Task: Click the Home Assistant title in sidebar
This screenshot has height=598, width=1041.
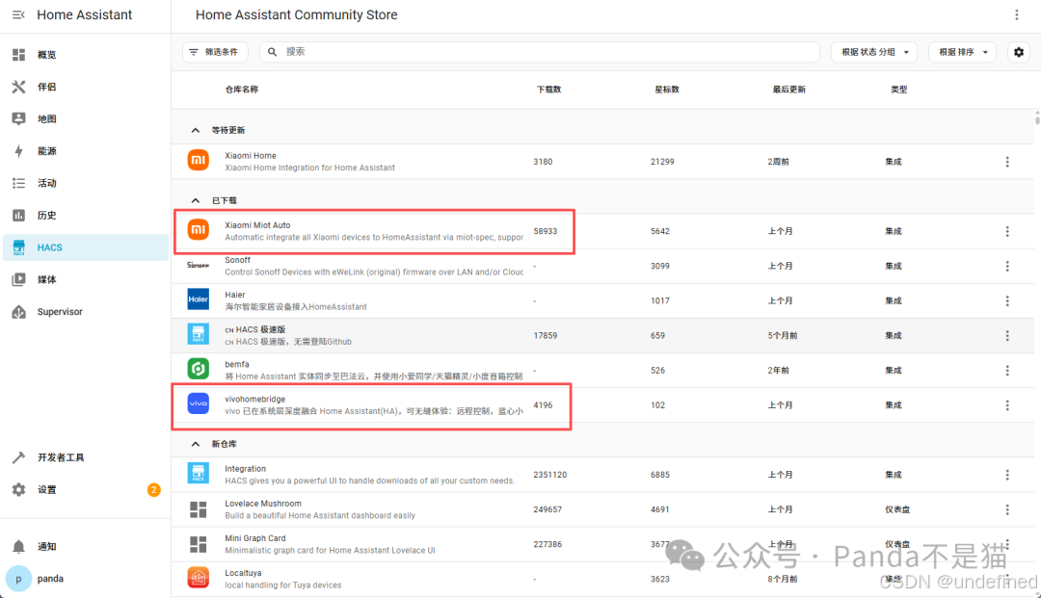Action: pyautogui.click(x=84, y=14)
